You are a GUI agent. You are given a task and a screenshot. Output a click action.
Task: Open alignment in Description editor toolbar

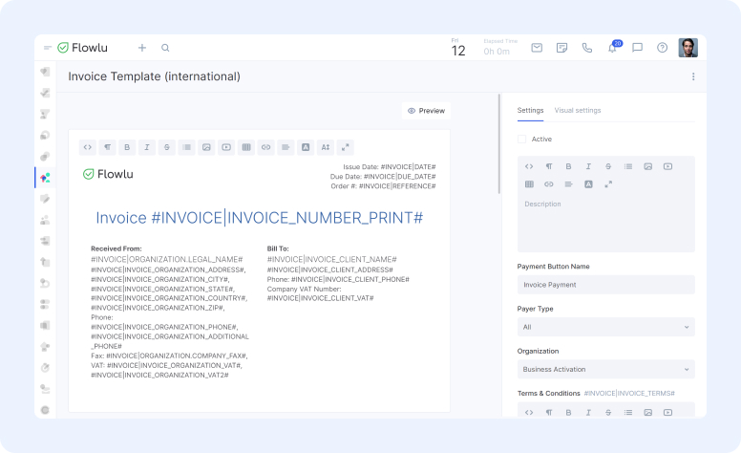coord(568,184)
